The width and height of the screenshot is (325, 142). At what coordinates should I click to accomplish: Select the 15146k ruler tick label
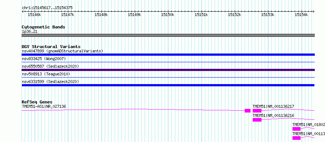coord(34,15)
